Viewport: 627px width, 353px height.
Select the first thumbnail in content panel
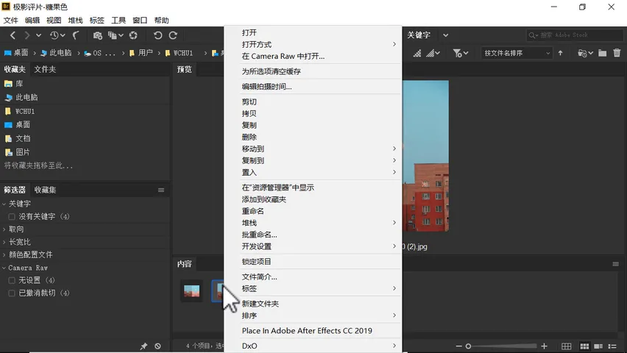pyautogui.click(x=191, y=290)
